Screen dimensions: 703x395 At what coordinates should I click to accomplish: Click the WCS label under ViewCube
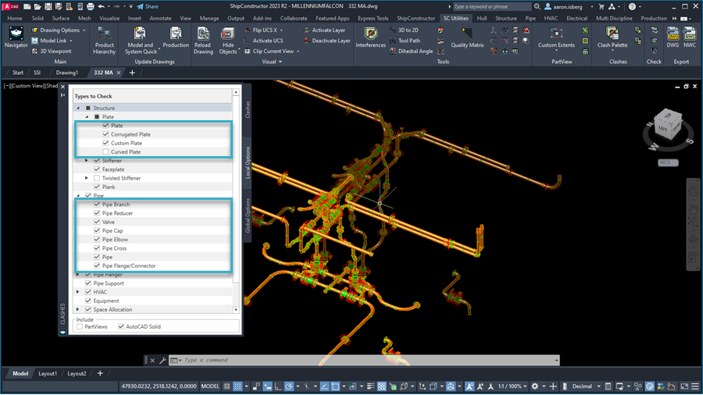coord(668,162)
